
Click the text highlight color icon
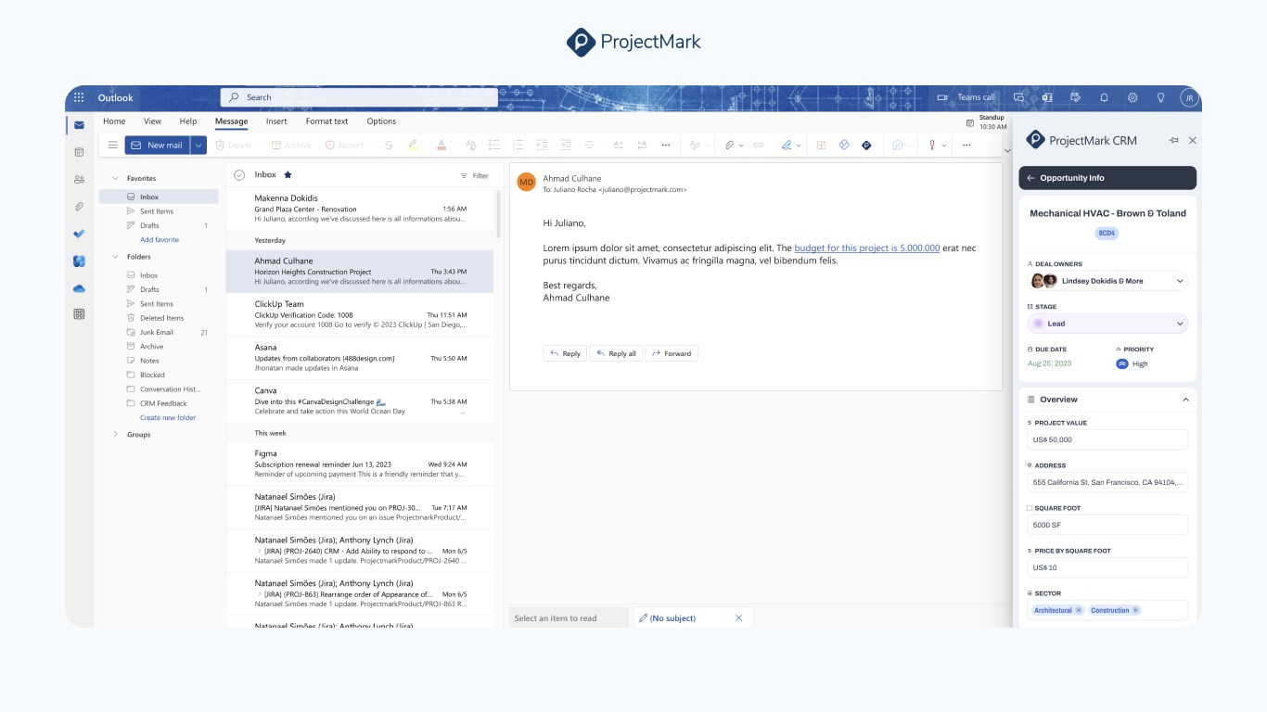click(x=413, y=145)
